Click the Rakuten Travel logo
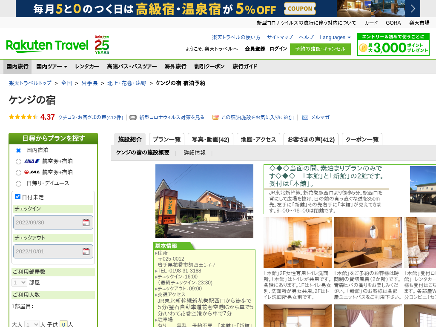 point(47,46)
